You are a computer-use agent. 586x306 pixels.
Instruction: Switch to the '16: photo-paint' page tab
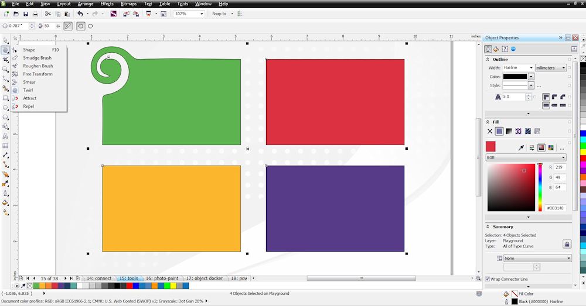(x=162, y=278)
